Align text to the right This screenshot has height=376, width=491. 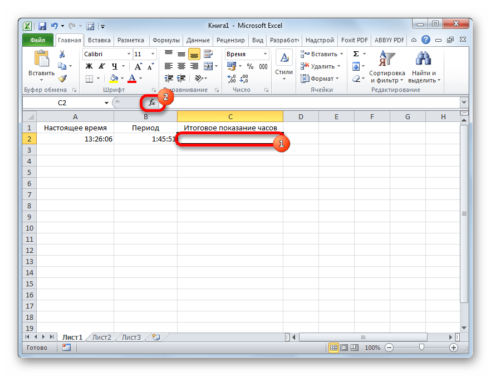[x=194, y=66]
